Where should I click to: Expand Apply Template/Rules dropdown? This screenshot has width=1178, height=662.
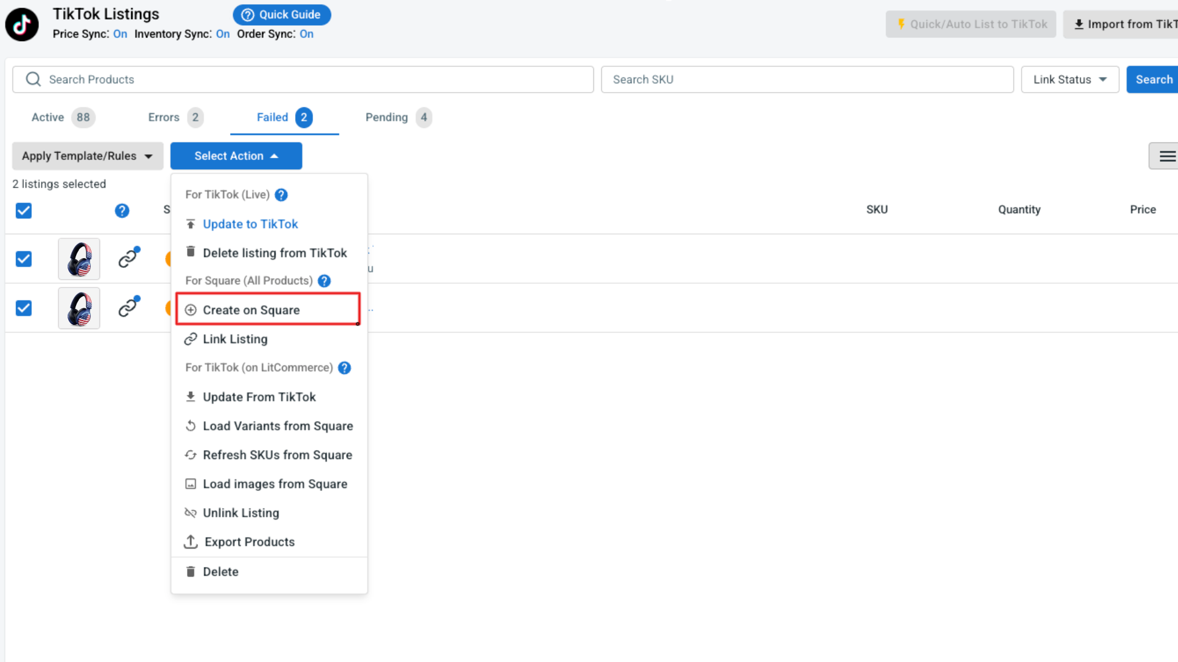click(x=88, y=156)
